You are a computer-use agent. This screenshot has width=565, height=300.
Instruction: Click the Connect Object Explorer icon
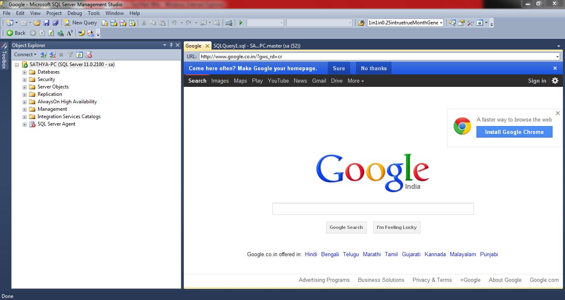[43, 55]
